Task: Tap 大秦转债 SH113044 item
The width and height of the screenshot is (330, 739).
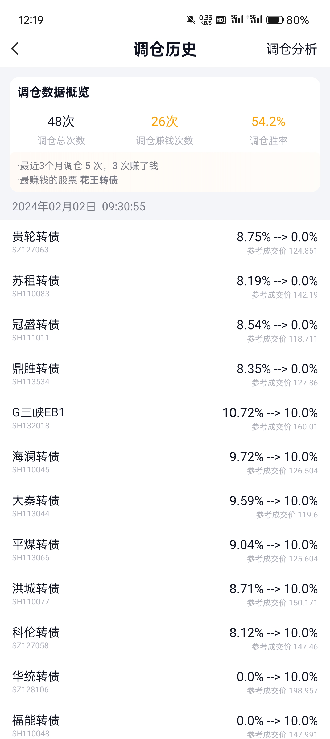Action: pyautogui.click(x=165, y=506)
